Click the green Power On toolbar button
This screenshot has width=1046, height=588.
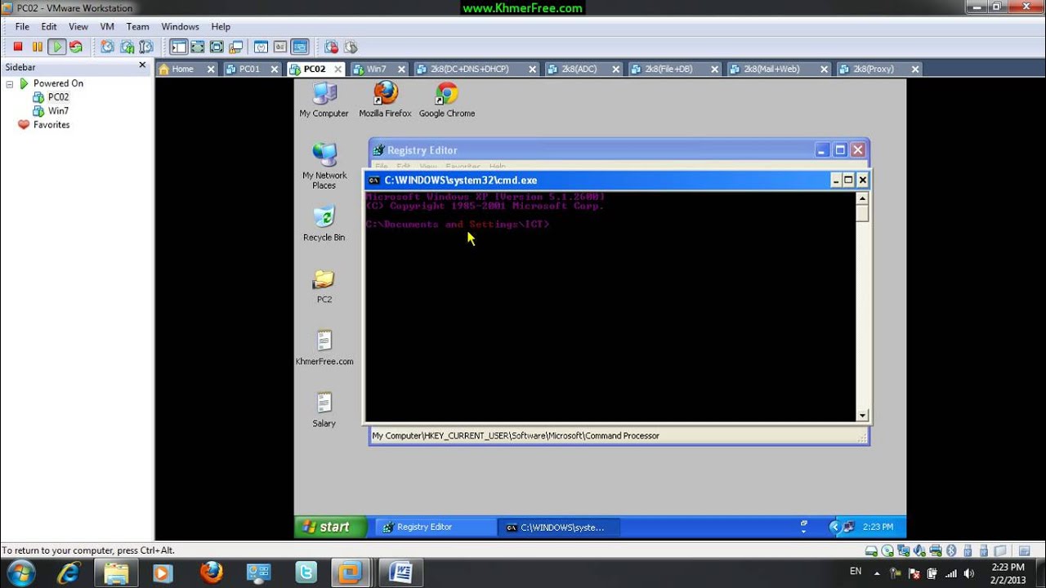click(56, 47)
